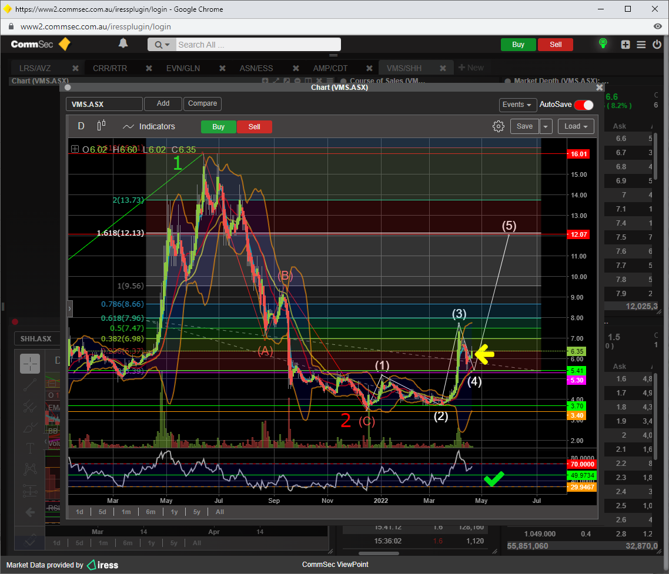
Task: Click the add widget plus icon
Action: [625, 45]
